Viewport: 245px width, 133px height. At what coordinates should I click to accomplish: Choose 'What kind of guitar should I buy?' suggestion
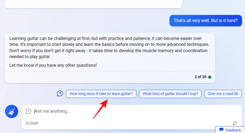pyautogui.click(x=170, y=94)
